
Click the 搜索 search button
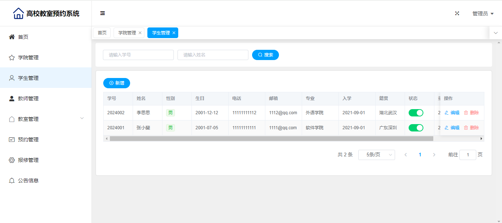tap(265, 55)
